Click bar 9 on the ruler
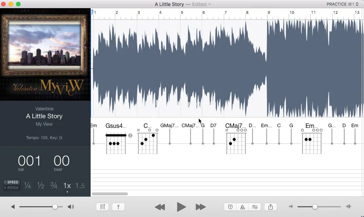 tap(269, 13)
